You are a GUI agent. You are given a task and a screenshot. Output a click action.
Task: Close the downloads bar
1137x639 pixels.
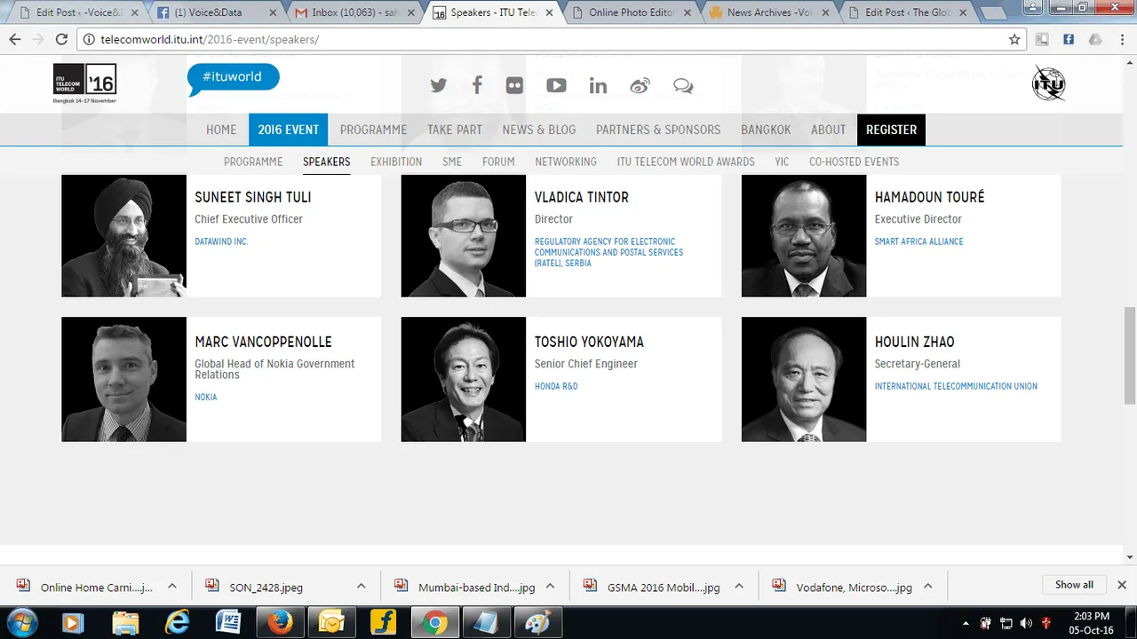[x=1122, y=585]
